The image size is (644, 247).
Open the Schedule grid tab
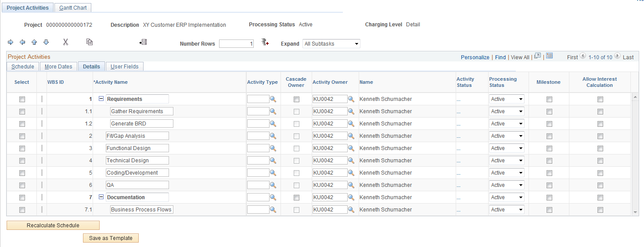(x=23, y=67)
